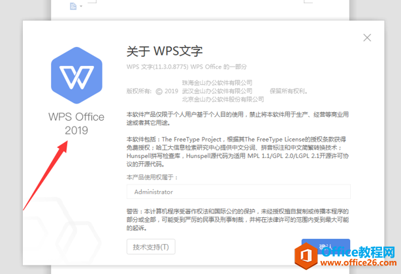Click the page icon in the document behind
The image size is (401, 274).
click(73, 6)
